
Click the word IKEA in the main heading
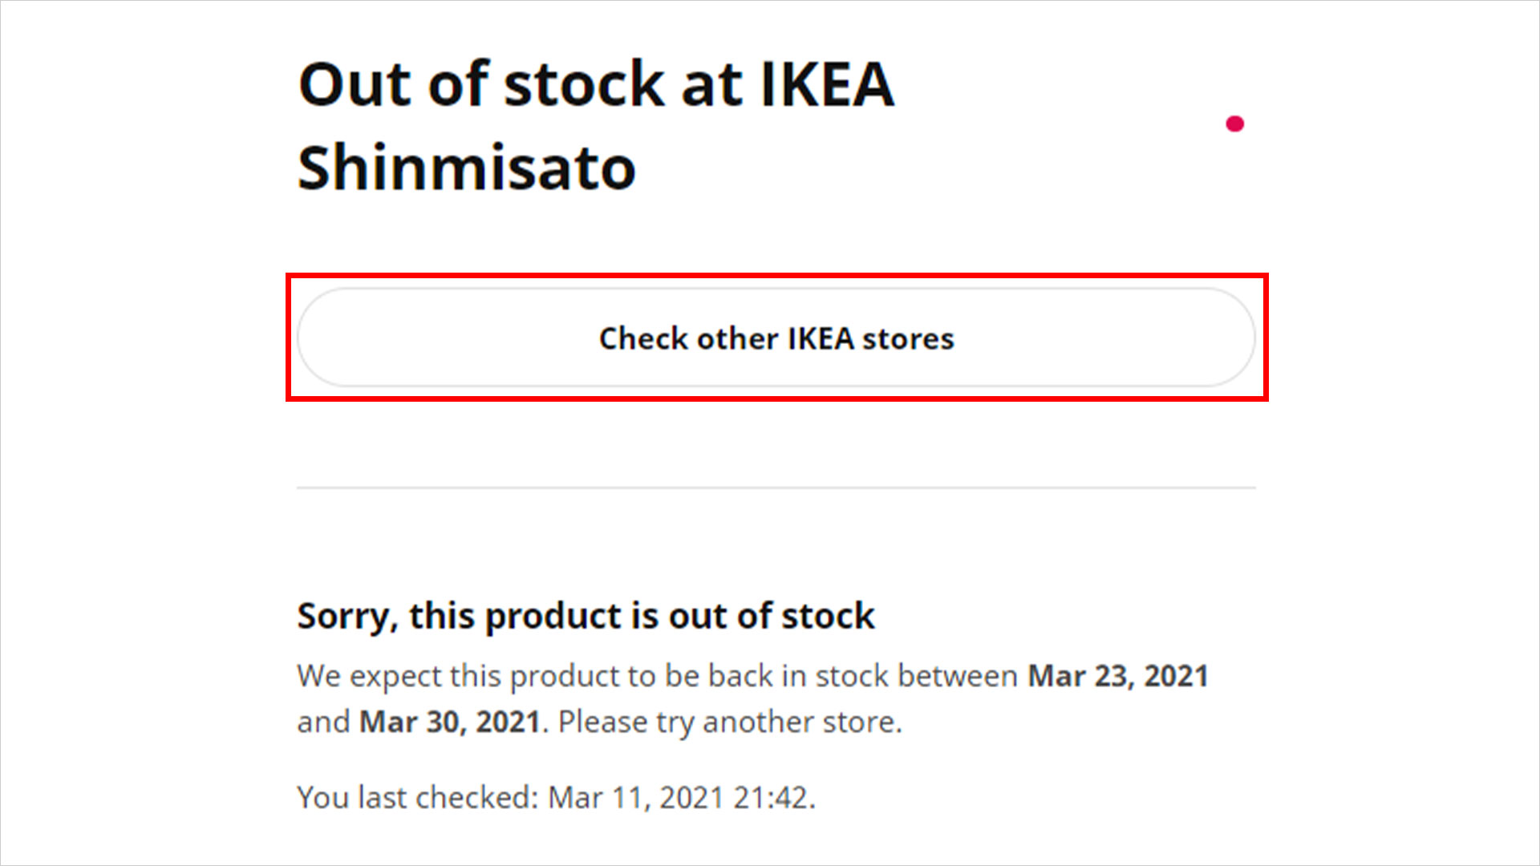point(826,84)
